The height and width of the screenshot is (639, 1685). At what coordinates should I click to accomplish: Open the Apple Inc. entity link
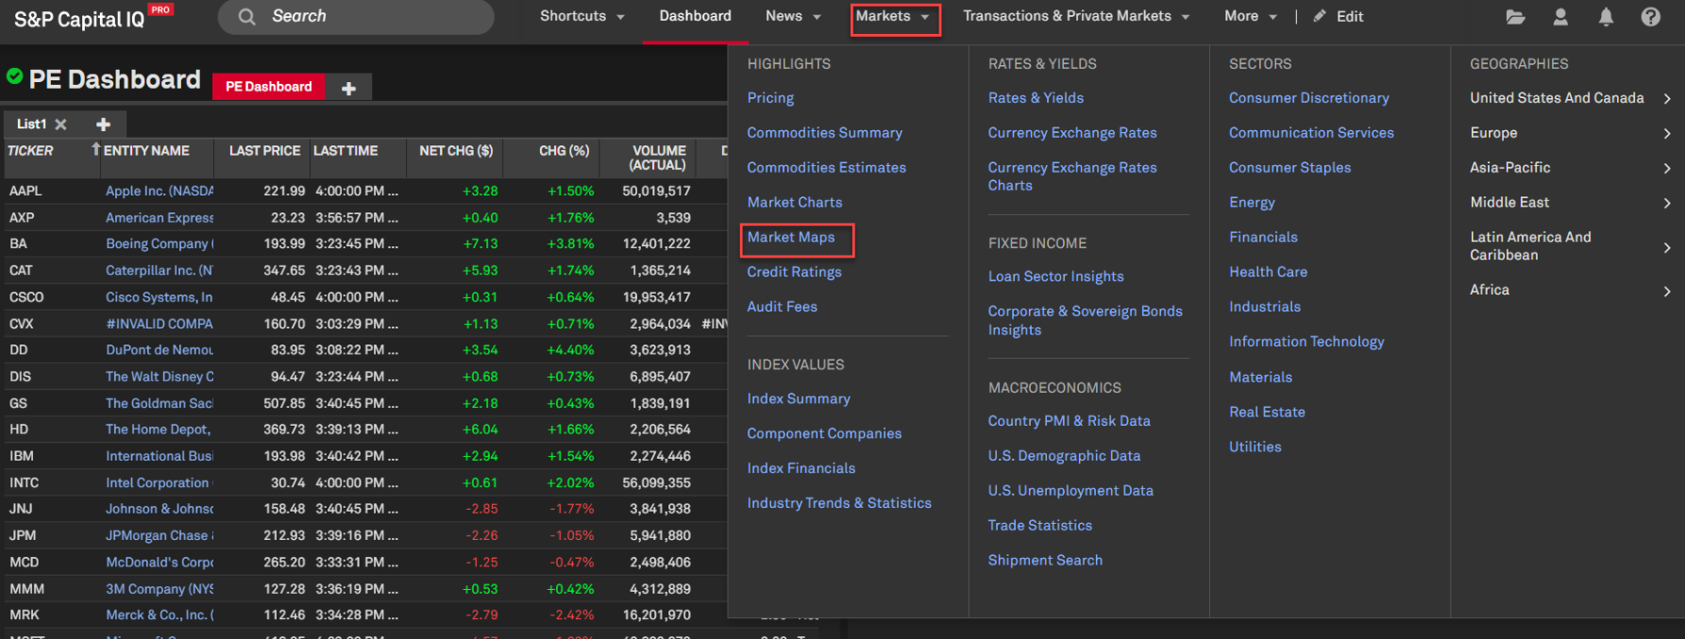[159, 191]
